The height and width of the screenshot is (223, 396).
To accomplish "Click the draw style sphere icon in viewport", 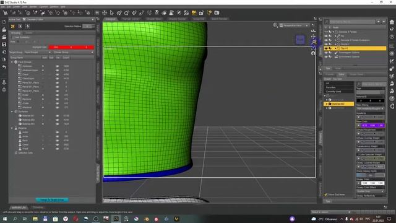I will point(275,25).
